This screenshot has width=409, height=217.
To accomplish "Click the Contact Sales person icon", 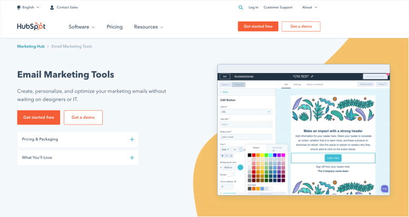I will (x=52, y=7).
